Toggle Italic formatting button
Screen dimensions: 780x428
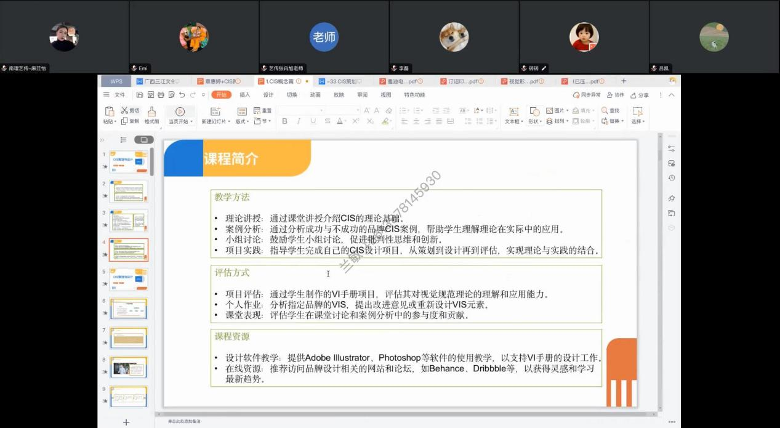[x=299, y=121]
